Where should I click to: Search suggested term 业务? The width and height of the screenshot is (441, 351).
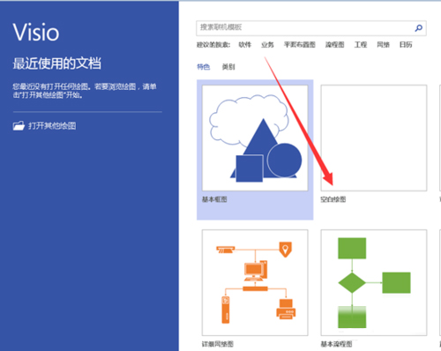coord(267,45)
